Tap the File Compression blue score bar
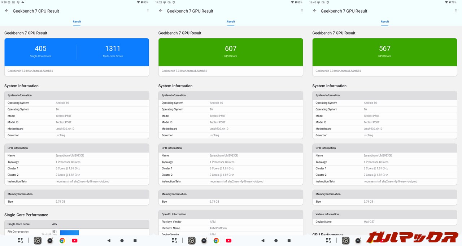462x246 pixels. 69,233
